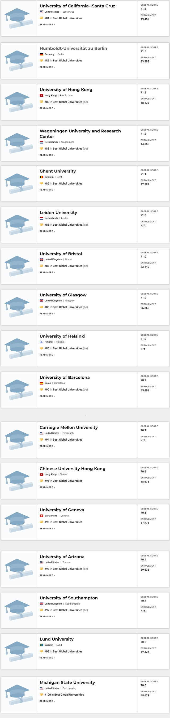The width and height of the screenshot is (170, 718).
Task: Click the Spain flag next to University of Barcelona
Action: pos(41,383)
